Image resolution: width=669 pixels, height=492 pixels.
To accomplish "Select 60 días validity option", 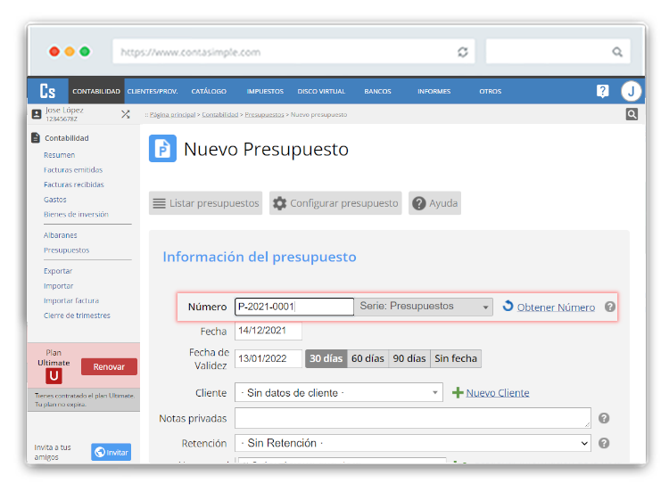I will (x=368, y=358).
